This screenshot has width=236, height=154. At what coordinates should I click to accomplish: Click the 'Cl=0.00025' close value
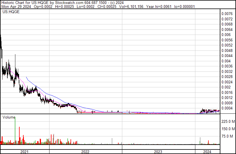pos(107,7)
